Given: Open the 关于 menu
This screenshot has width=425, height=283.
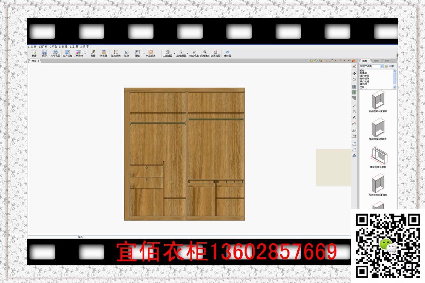Looking at the screenshot, I should [85, 46].
